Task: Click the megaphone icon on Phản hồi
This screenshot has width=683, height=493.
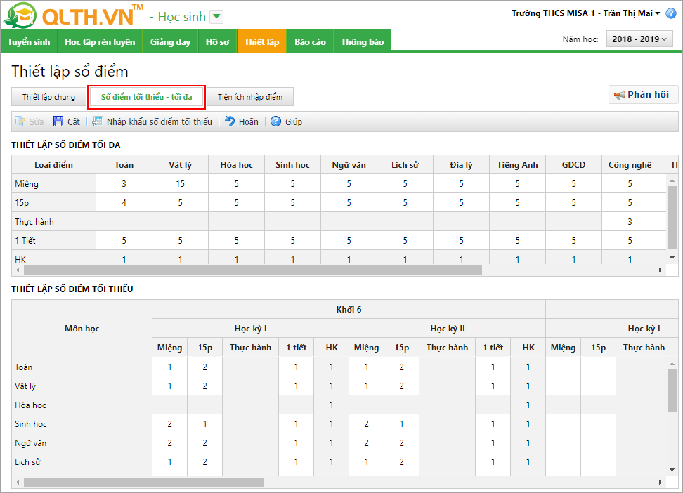Action: point(619,95)
